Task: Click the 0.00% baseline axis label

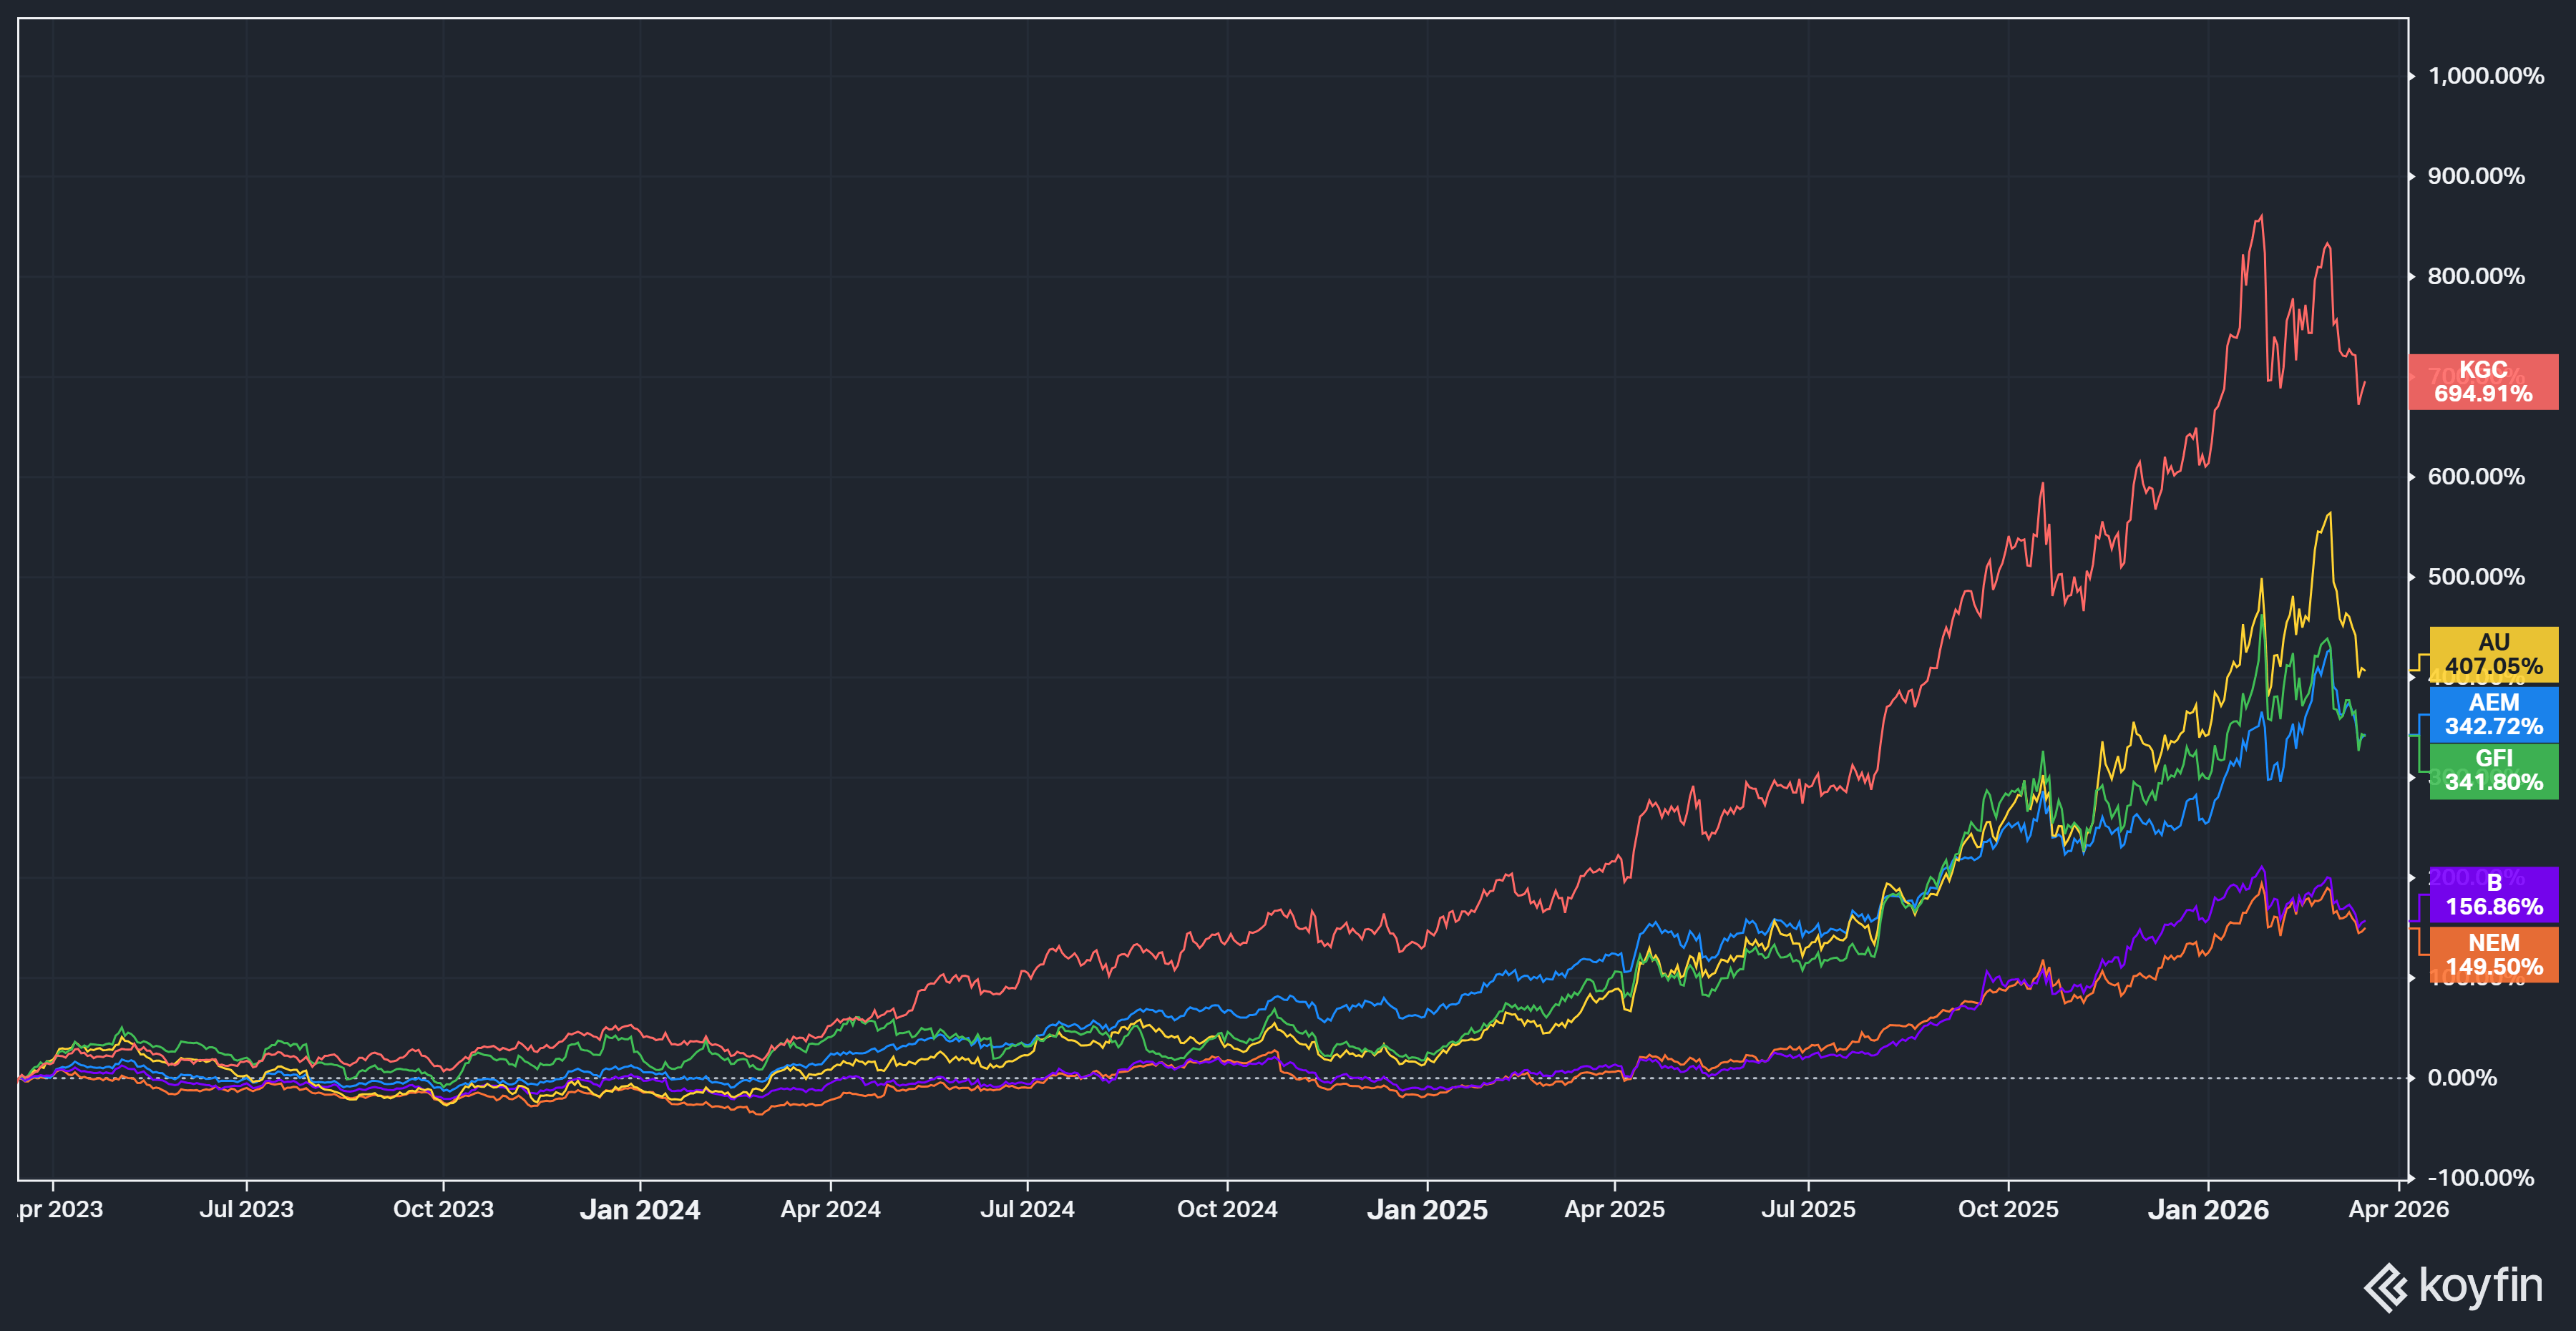Action: click(x=2461, y=1078)
